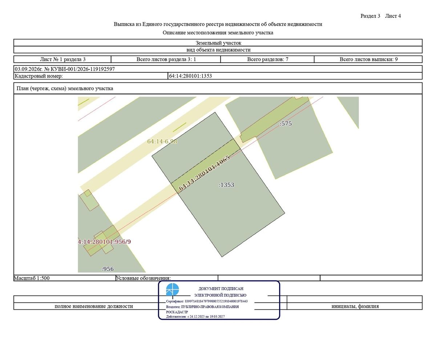The height and width of the screenshot is (337, 436).
Task: Select the "Сертификат:" number line in the stamp
Action: point(207,301)
